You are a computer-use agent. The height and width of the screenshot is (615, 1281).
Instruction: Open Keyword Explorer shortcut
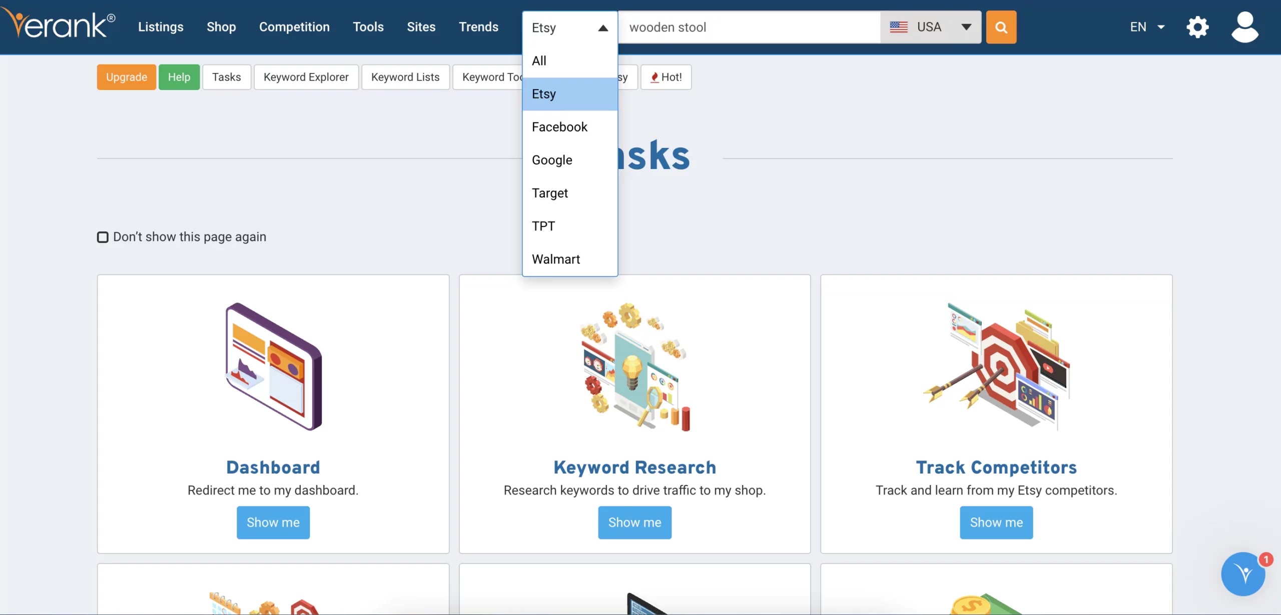pyautogui.click(x=306, y=77)
